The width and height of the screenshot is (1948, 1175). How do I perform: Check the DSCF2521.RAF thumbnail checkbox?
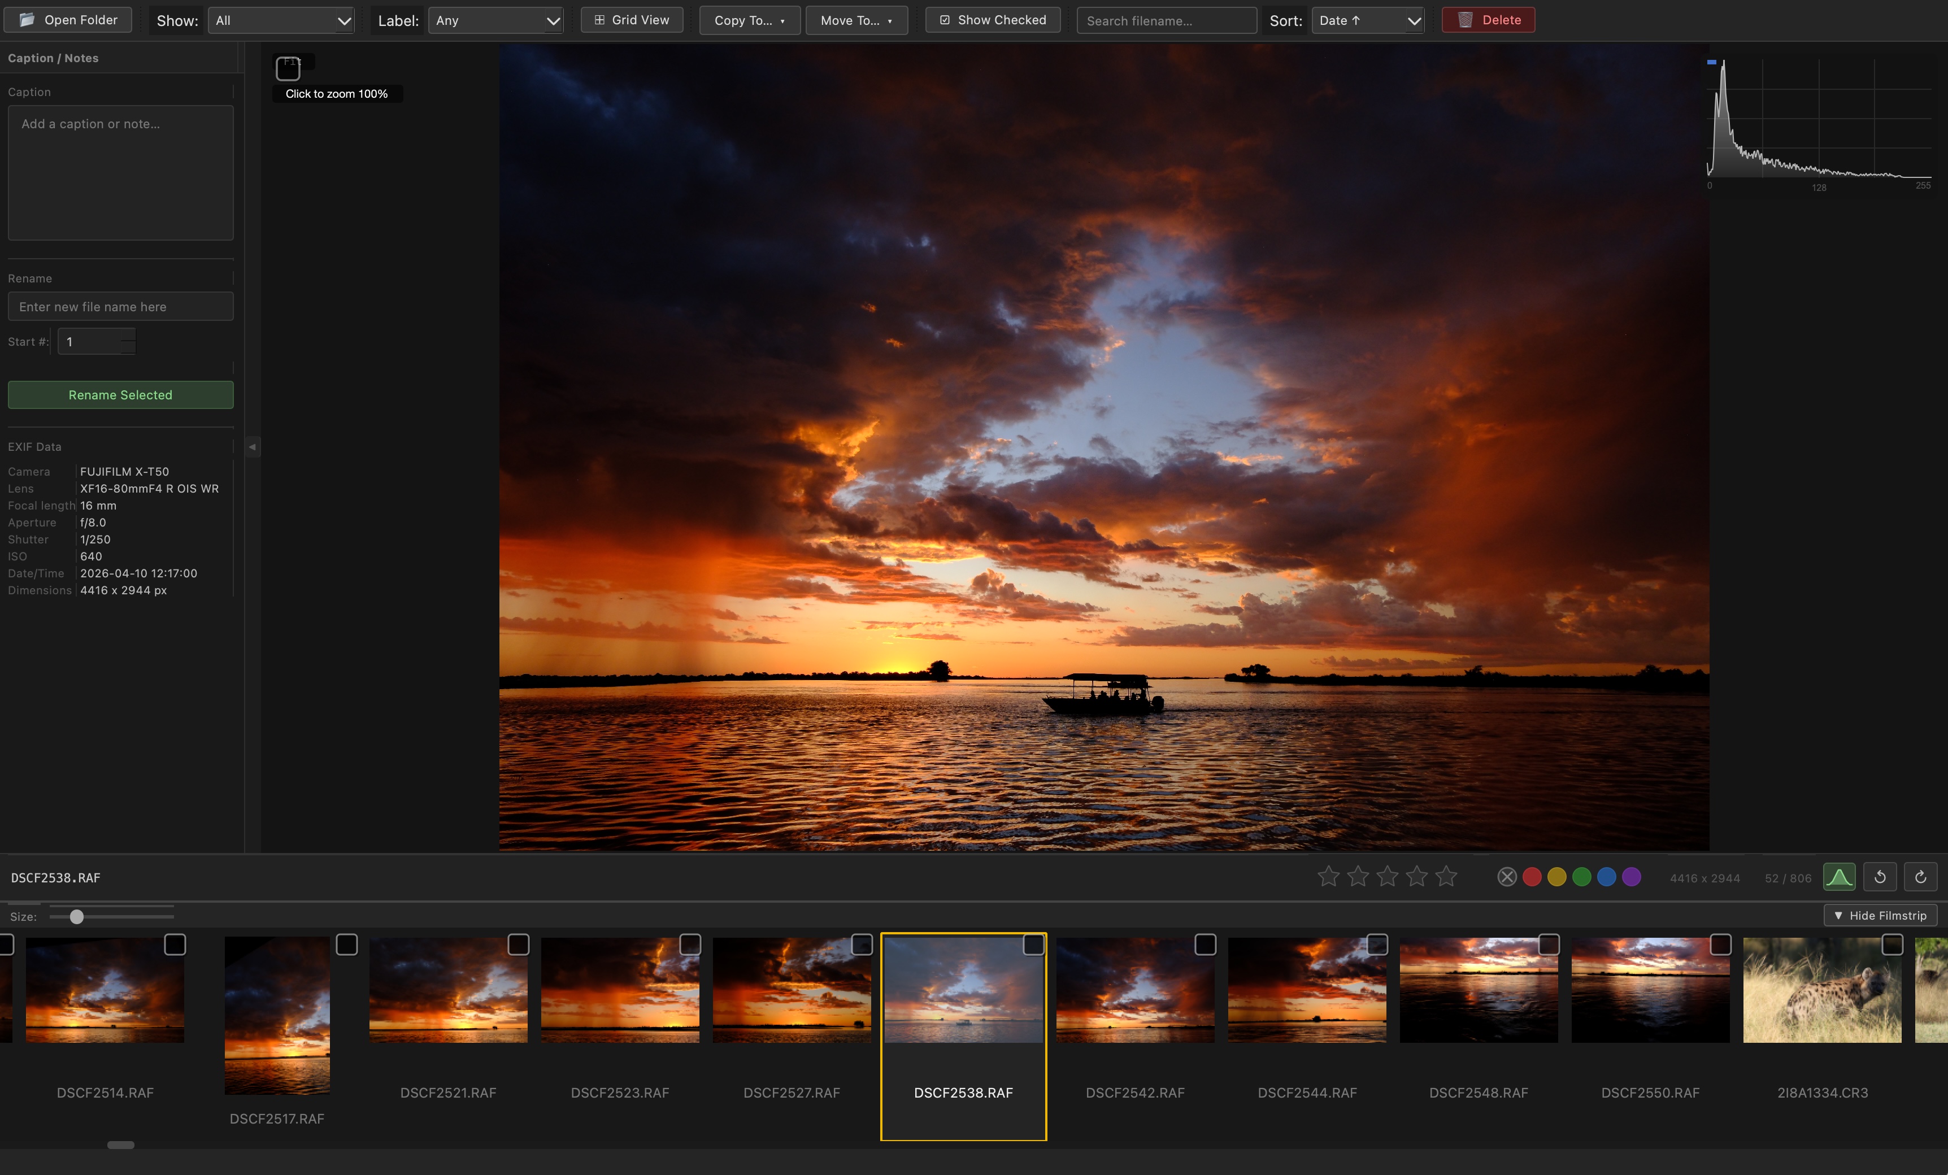518,945
